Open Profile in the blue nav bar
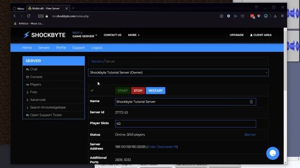The image size is (300, 168). 61,48
